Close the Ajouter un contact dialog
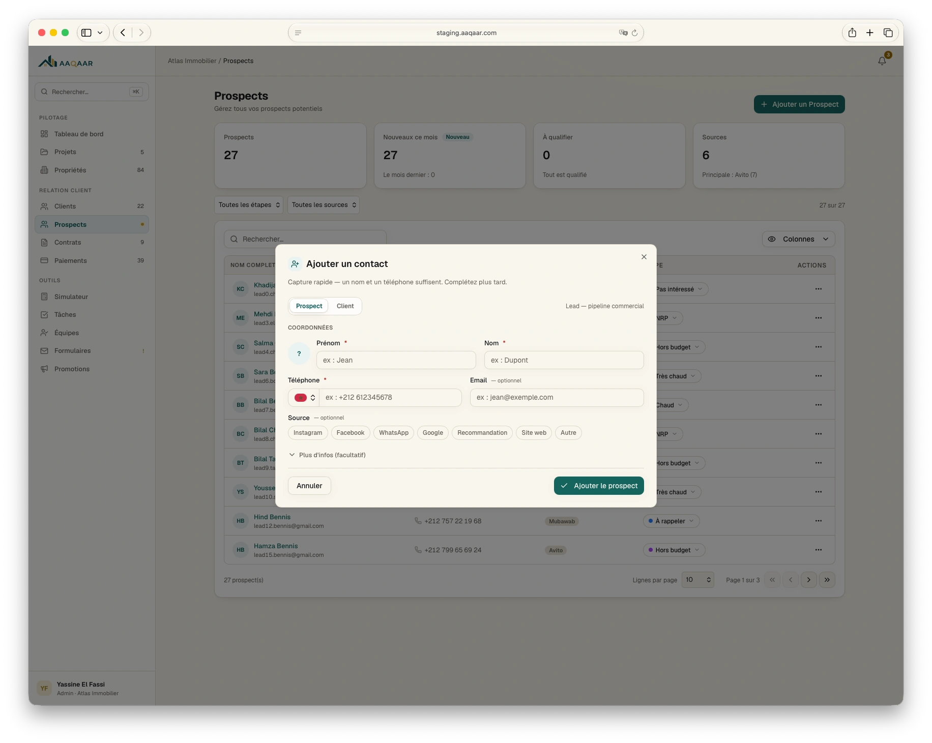This screenshot has width=932, height=743. 644,257
